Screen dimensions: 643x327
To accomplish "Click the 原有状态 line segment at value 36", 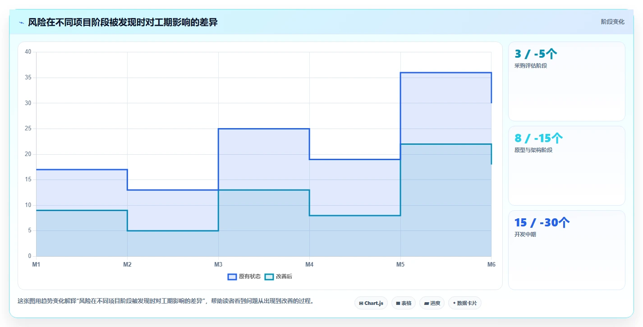I will click(x=446, y=73).
